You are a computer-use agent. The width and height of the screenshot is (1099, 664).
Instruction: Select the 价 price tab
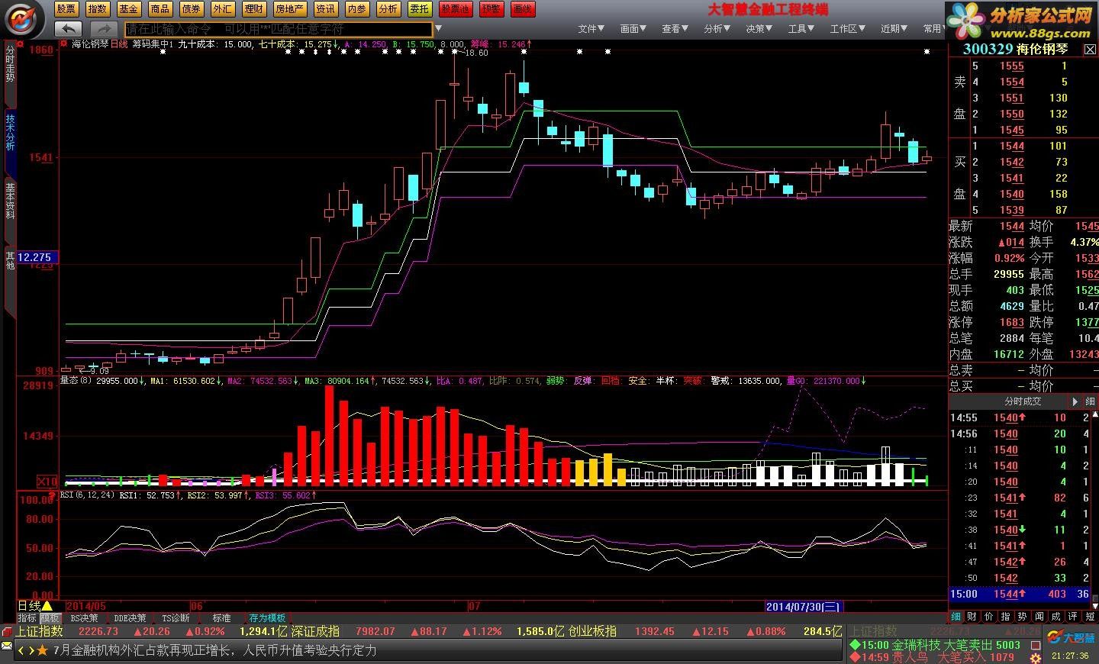(x=989, y=617)
